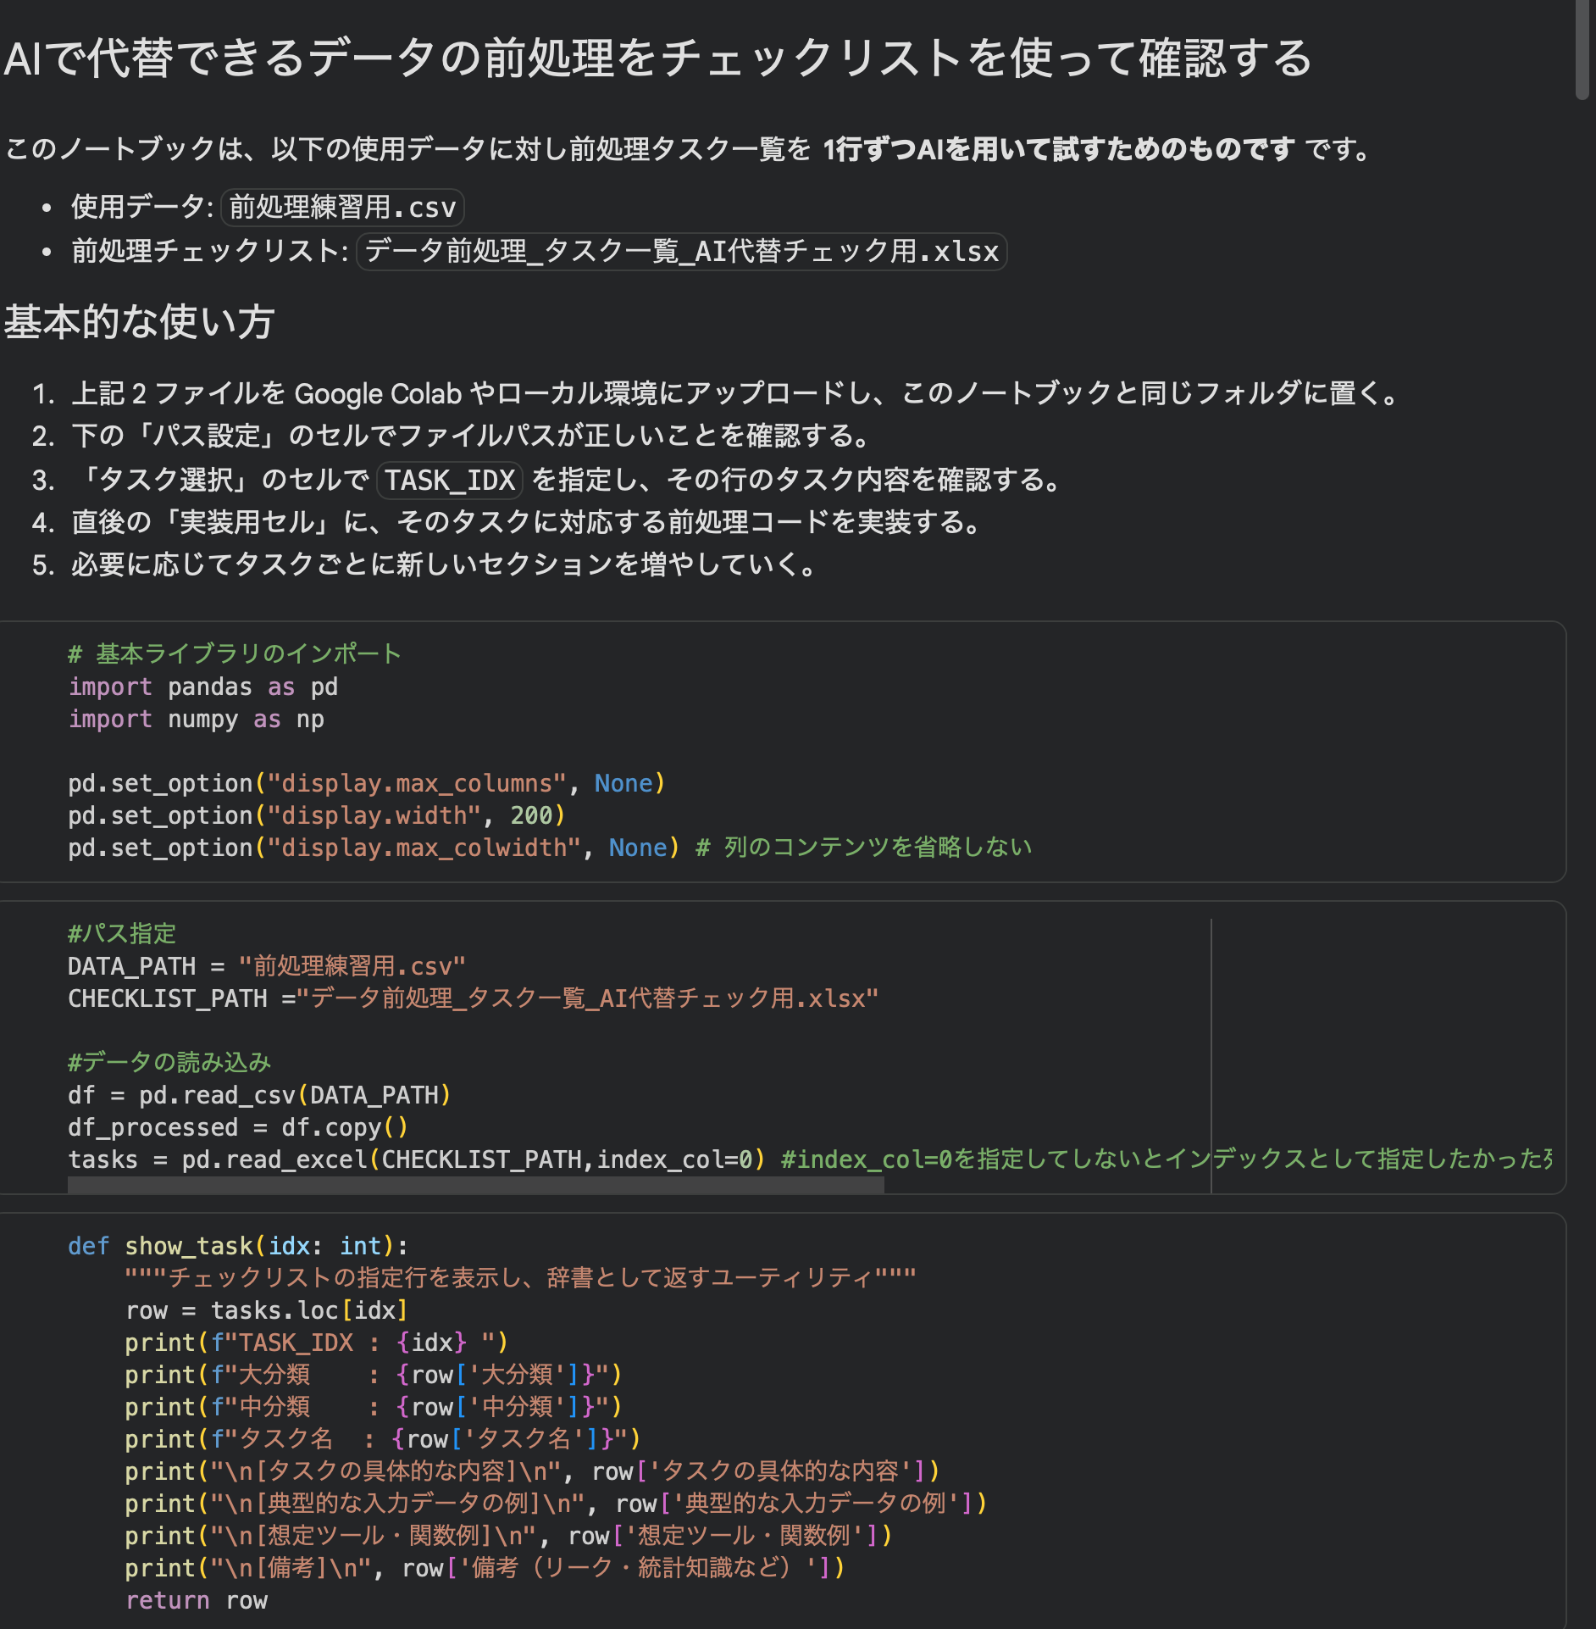Click the CHECKLIST_PATH assignment line
Image resolution: width=1596 pixels, height=1629 pixels.
point(473,998)
